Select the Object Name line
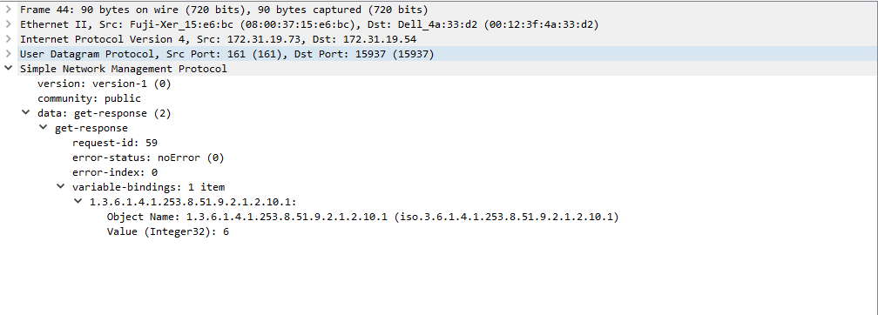The height and width of the screenshot is (315, 878). click(x=362, y=217)
